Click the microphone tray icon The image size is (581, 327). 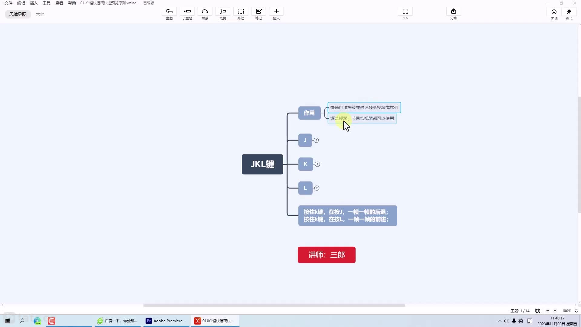coord(514,321)
